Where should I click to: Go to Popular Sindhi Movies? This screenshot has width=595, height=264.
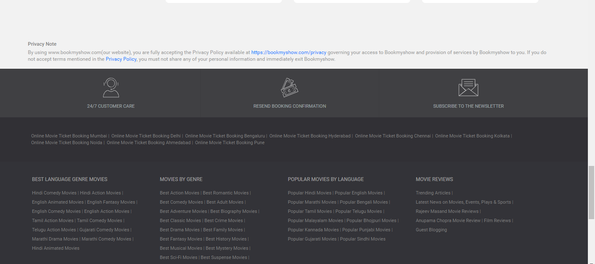(363, 239)
